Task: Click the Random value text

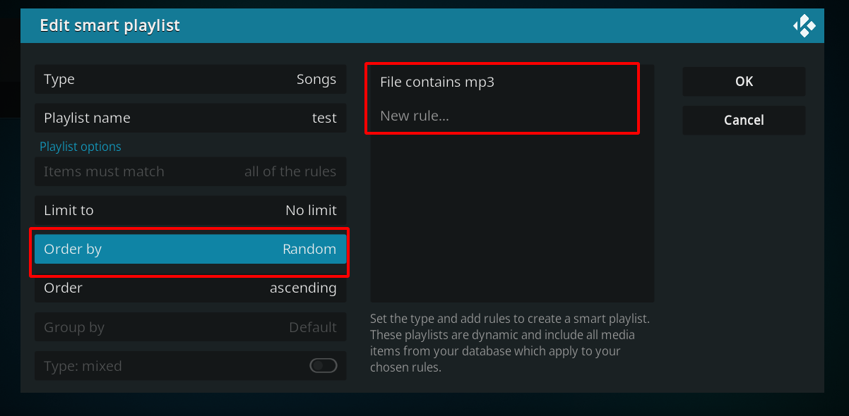Action: tap(309, 249)
